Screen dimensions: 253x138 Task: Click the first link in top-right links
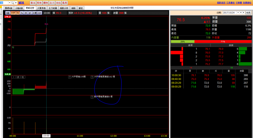click(x=221, y=3)
